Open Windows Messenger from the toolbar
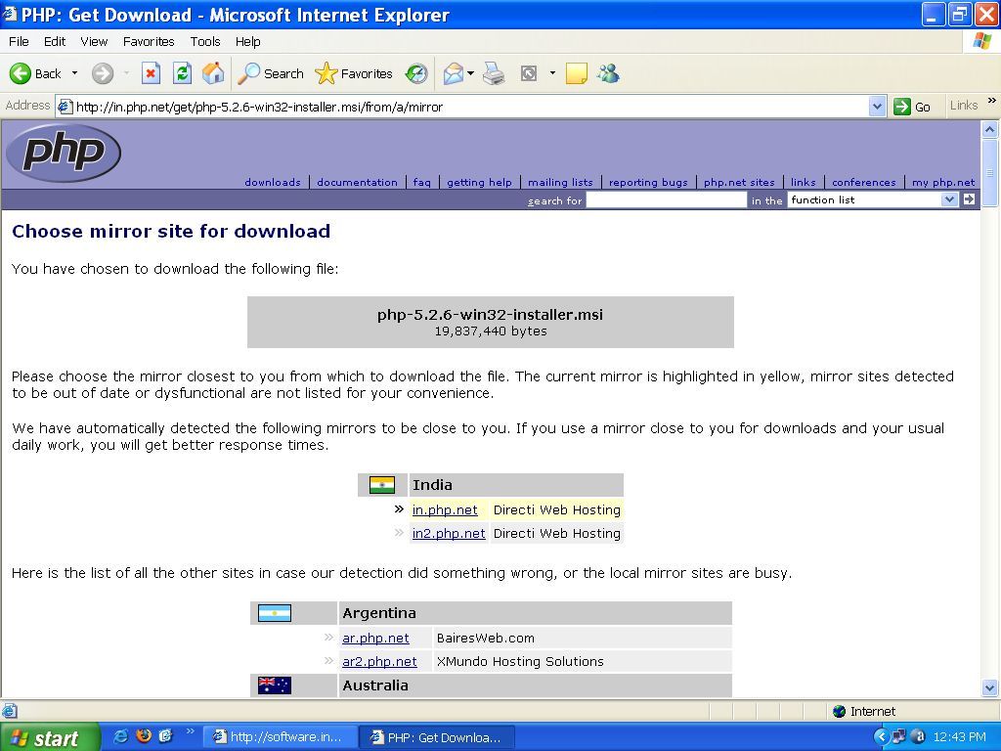 click(608, 73)
